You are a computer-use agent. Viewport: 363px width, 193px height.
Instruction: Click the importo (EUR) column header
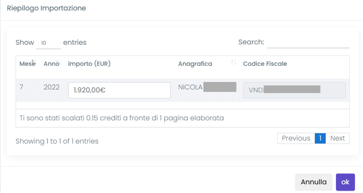click(x=89, y=64)
